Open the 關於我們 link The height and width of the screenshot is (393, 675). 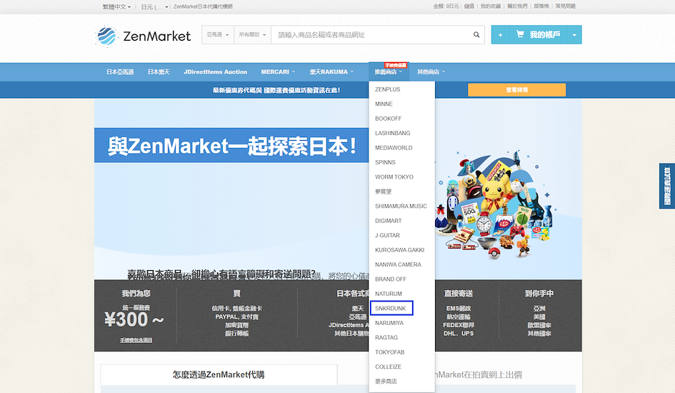coord(517,6)
